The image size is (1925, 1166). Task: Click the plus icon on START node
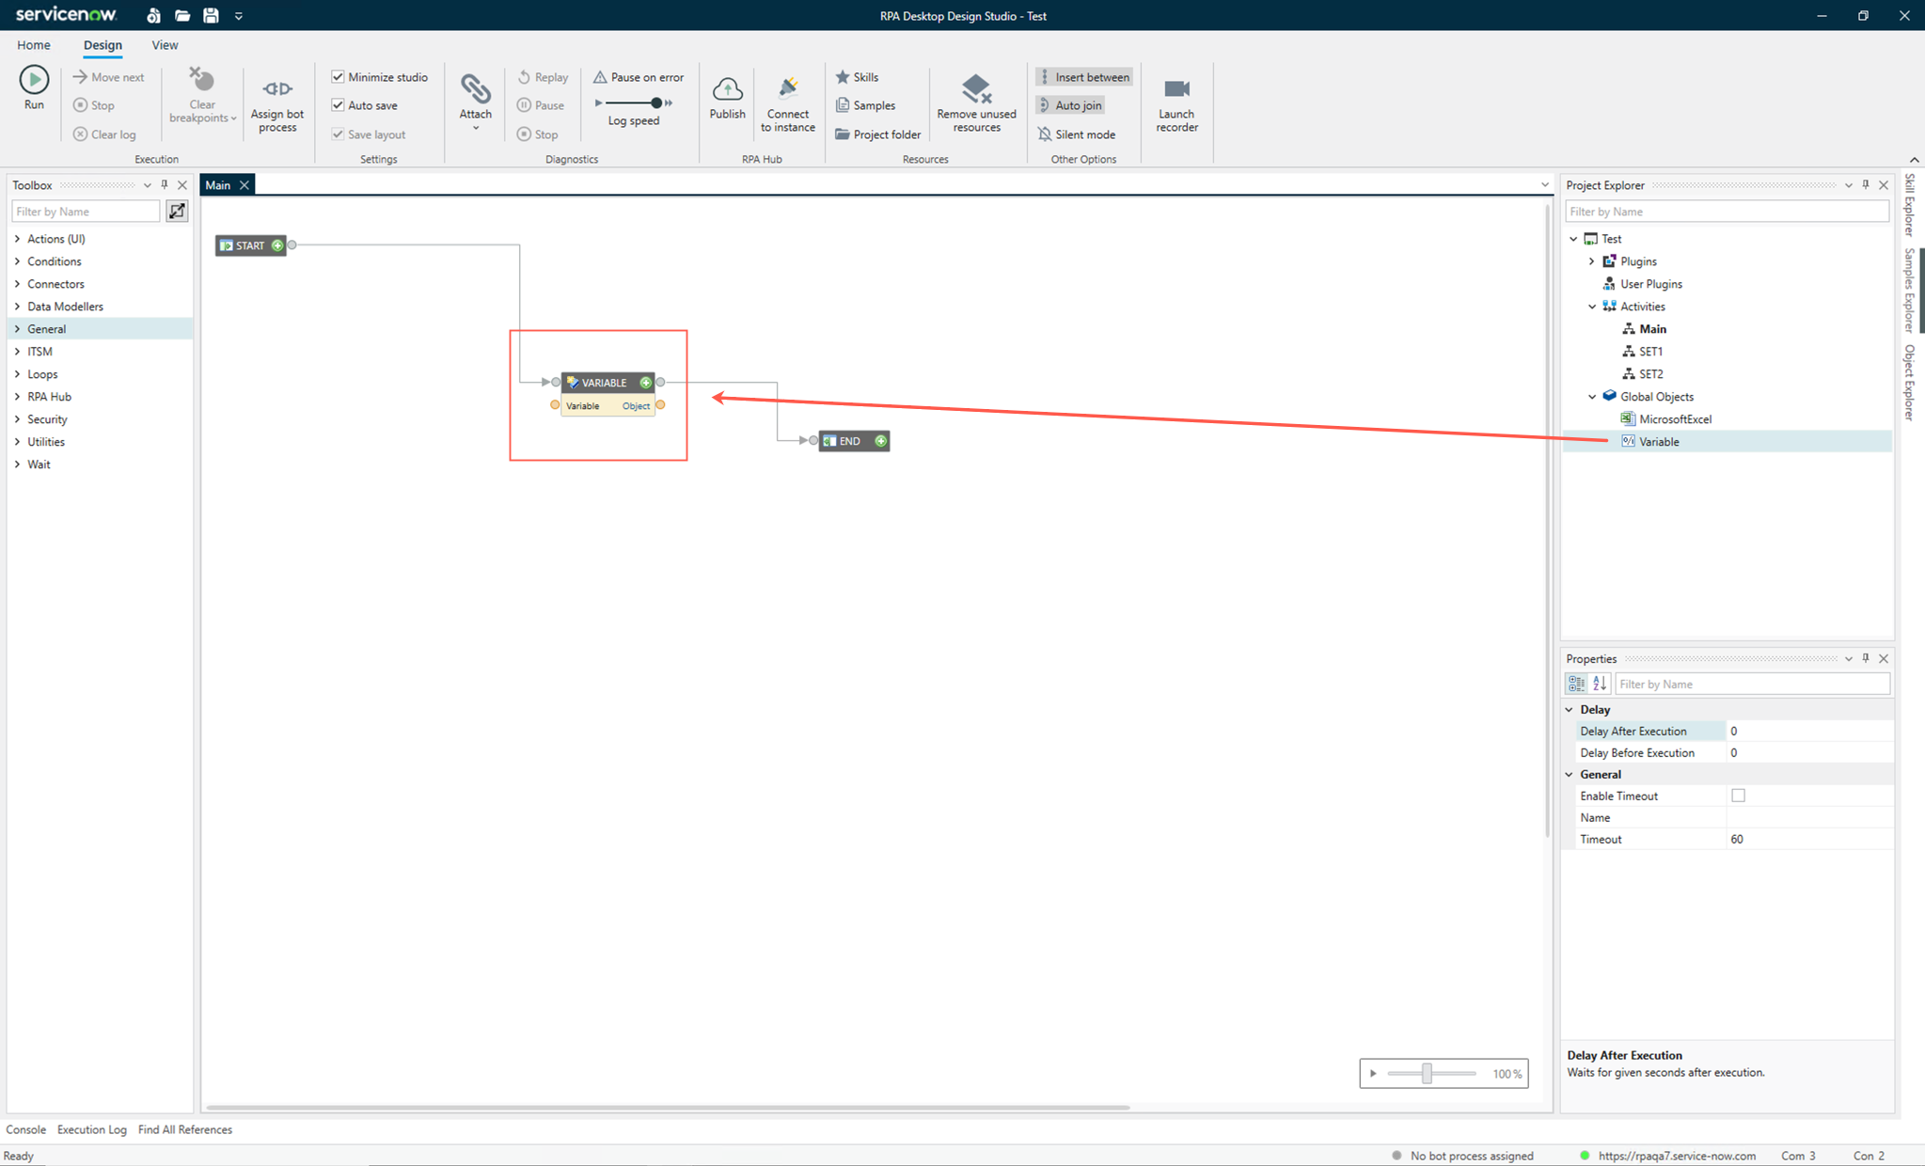pyautogui.click(x=277, y=245)
